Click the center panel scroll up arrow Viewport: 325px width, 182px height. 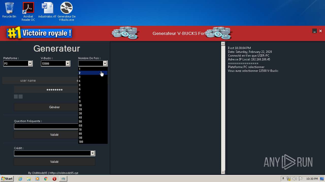click(223, 44)
